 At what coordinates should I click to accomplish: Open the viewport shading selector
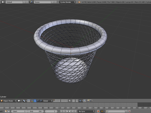pyautogui.click(x=20, y=101)
